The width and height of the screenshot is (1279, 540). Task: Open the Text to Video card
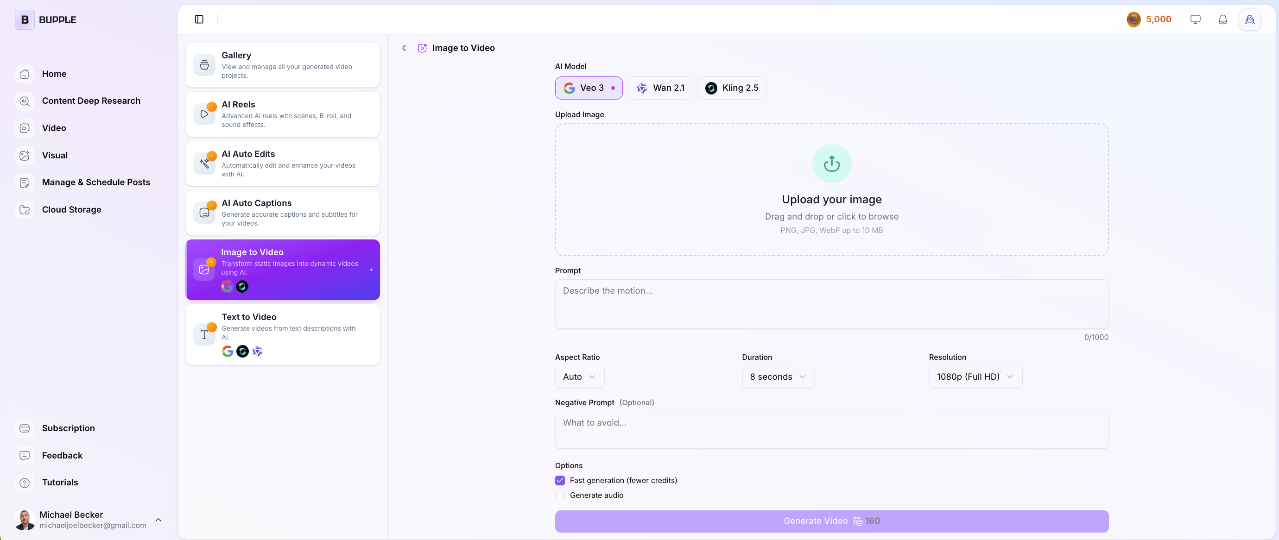[x=283, y=334]
